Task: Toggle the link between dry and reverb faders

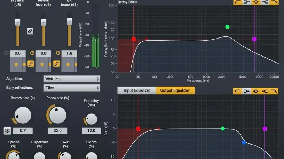Action: pos(30,31)
